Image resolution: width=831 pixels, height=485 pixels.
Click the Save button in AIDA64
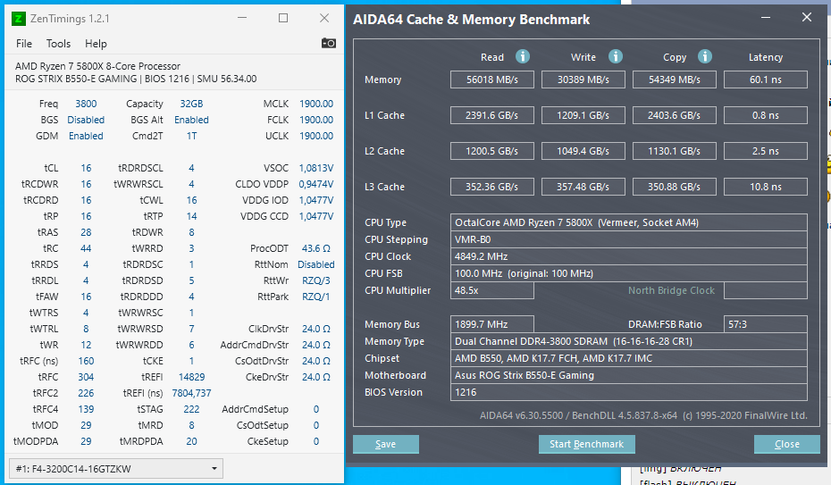click(386, 444)
